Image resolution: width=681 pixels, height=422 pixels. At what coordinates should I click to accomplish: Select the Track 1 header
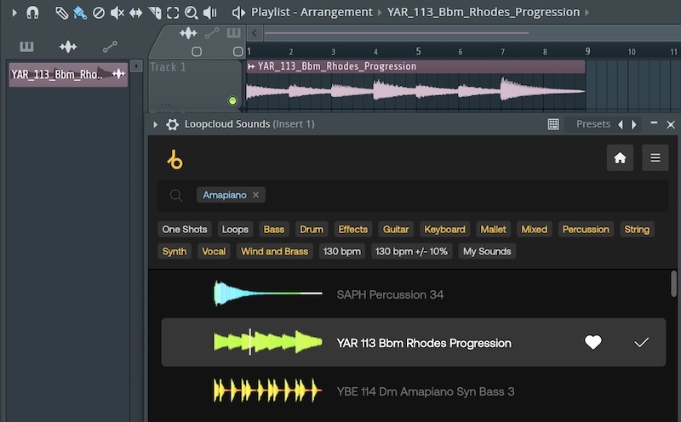[195, 85]
